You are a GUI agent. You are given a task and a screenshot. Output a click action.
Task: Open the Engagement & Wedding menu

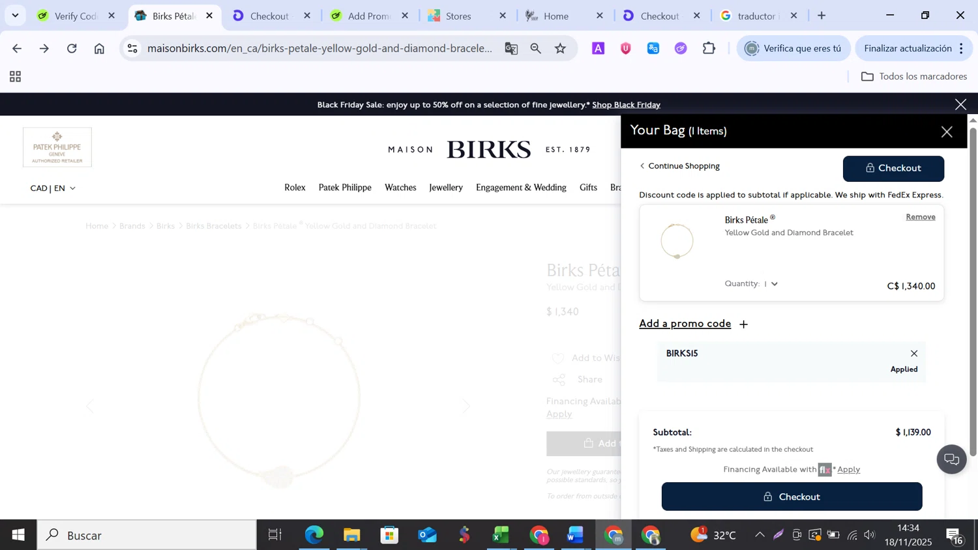tap(521, 188)
